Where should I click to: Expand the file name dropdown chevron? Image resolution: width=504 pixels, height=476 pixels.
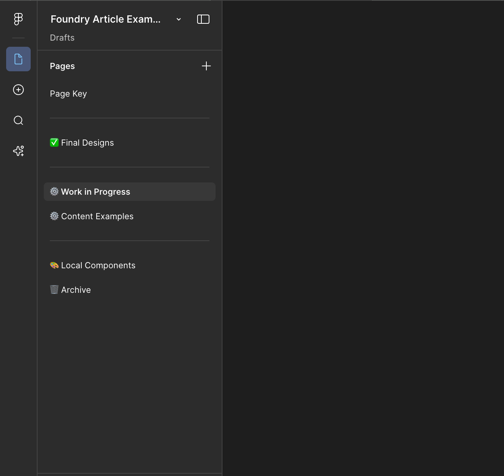coord(178,19)
